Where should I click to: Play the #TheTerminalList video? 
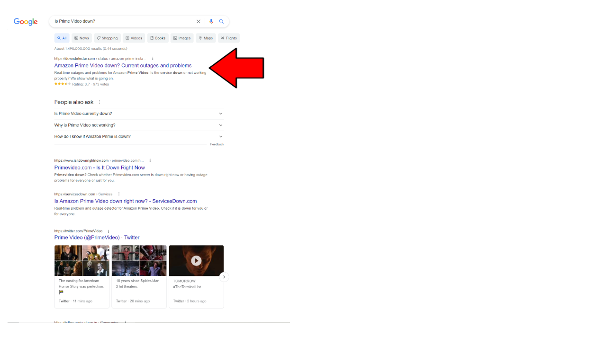(196, 260)
